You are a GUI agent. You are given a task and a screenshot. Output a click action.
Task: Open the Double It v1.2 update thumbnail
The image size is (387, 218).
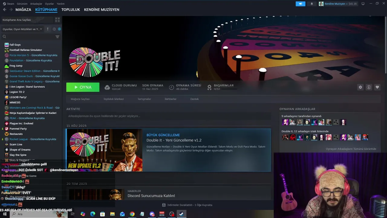click(104, 150)
